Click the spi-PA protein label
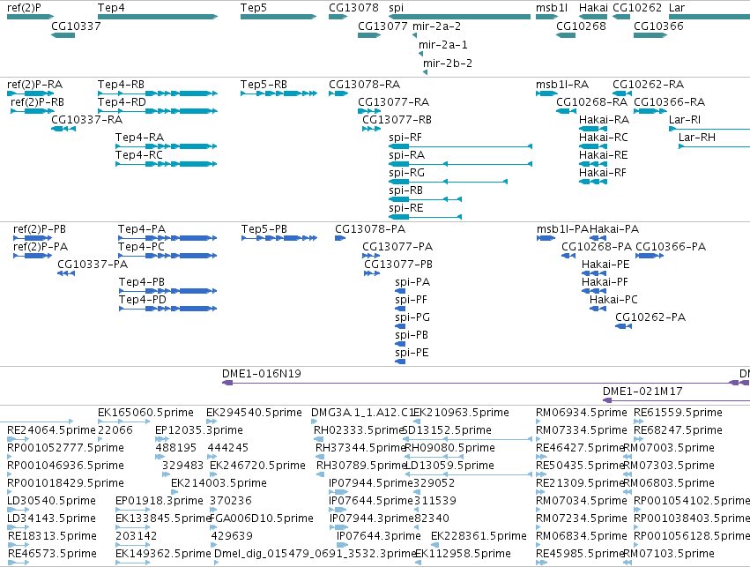 (412, 282)
